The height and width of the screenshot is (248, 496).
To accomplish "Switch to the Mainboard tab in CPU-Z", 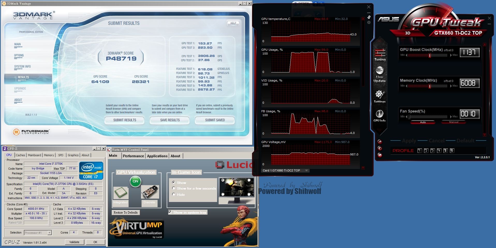I will 34,155.
